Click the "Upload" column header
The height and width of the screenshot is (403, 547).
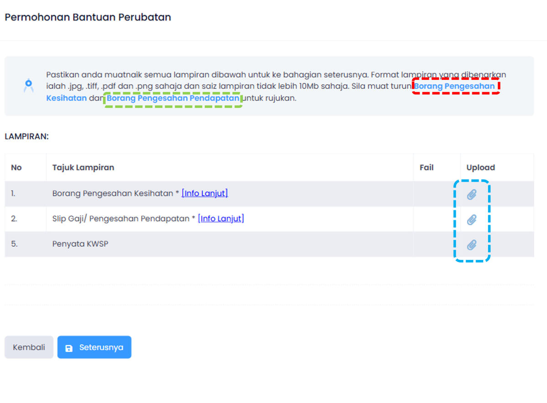[480, 167]
